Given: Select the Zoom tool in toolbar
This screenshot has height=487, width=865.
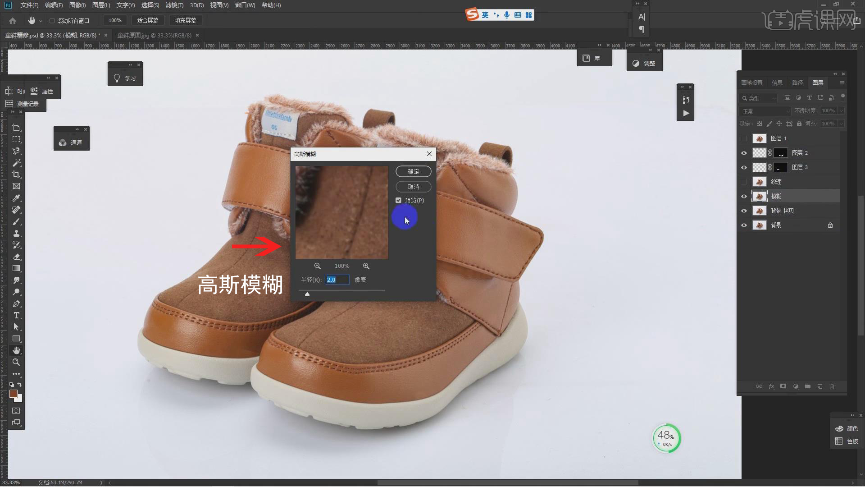Looking at the screenshot, I should 16,362.
